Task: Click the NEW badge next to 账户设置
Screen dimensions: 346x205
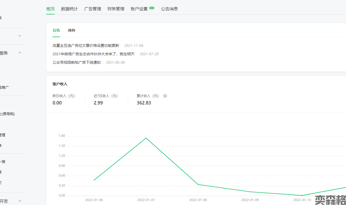Action: [152, 8]
